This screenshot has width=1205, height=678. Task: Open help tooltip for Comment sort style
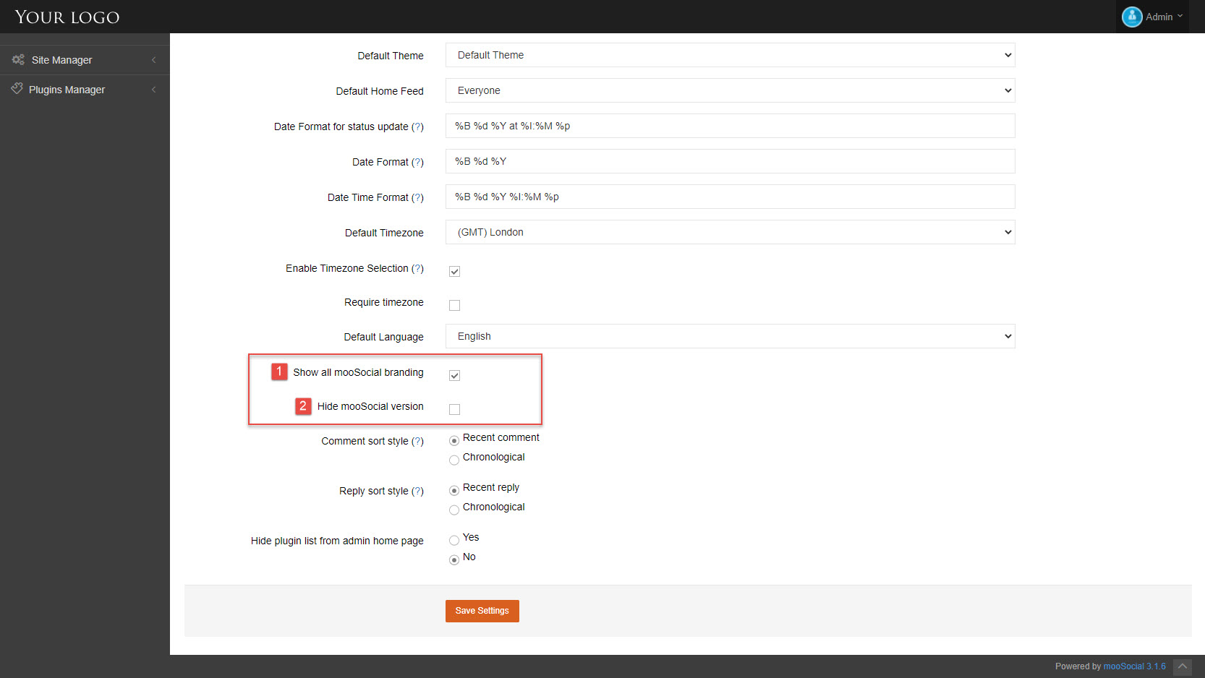(417, 441)
